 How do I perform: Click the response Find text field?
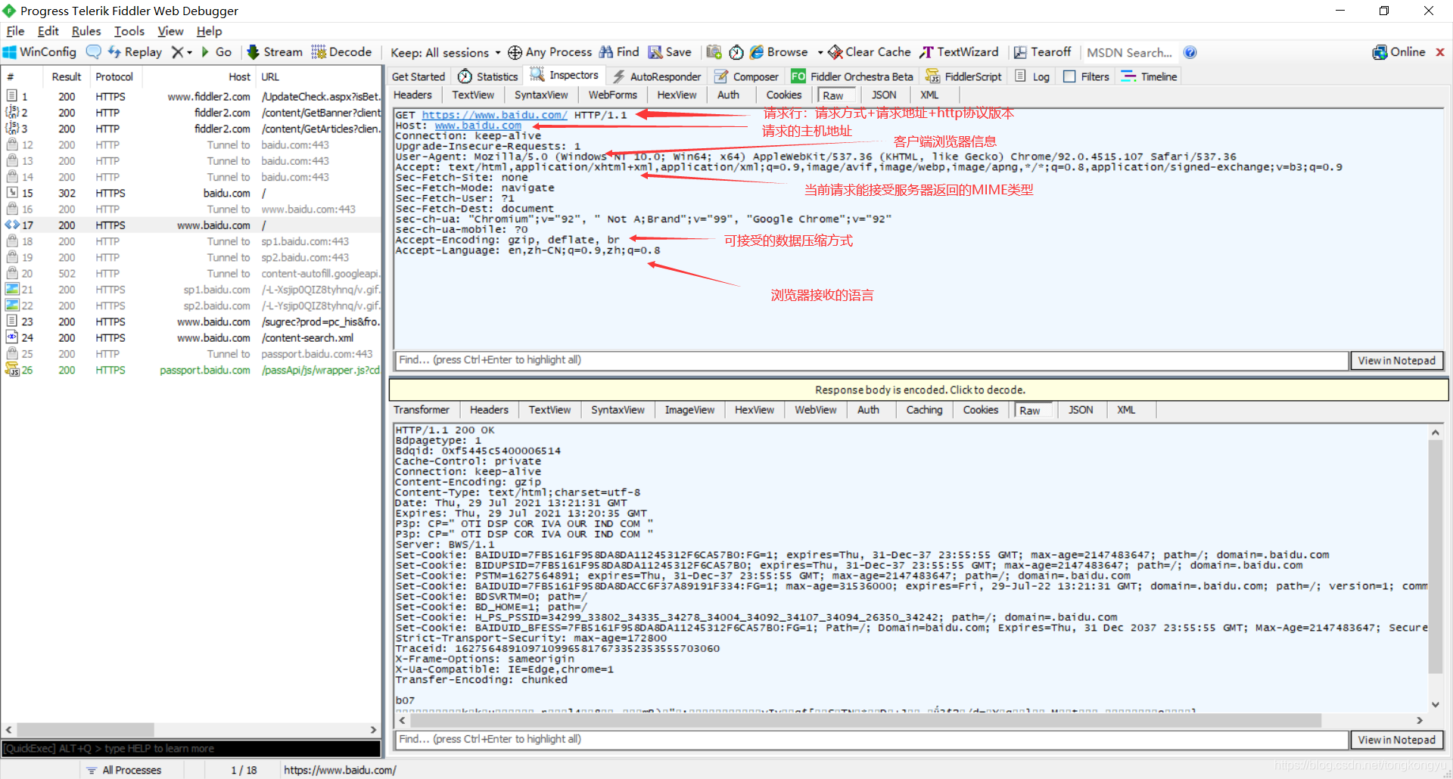click(871, 740)
